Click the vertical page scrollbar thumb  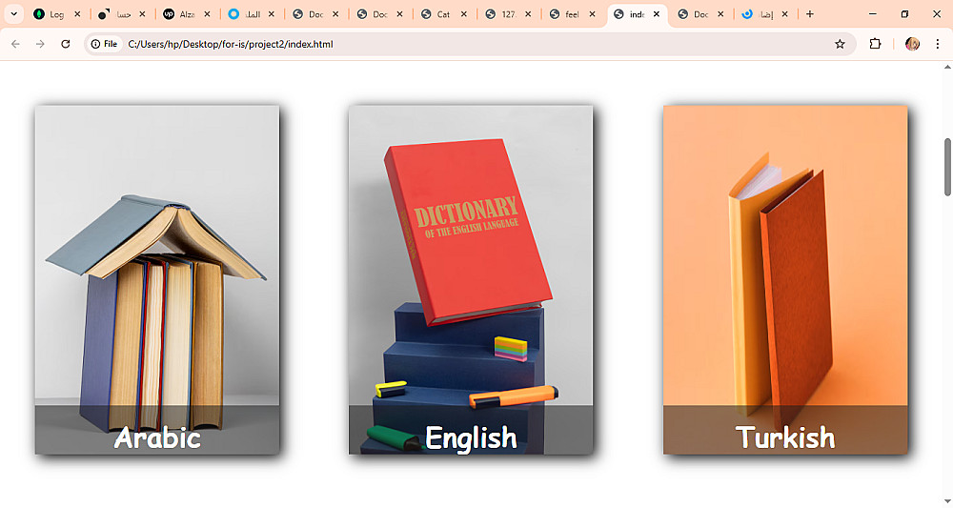click(947, 167)
